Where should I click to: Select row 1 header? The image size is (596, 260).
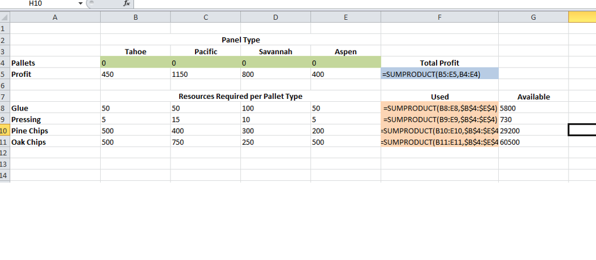click(x=5, y=28)
